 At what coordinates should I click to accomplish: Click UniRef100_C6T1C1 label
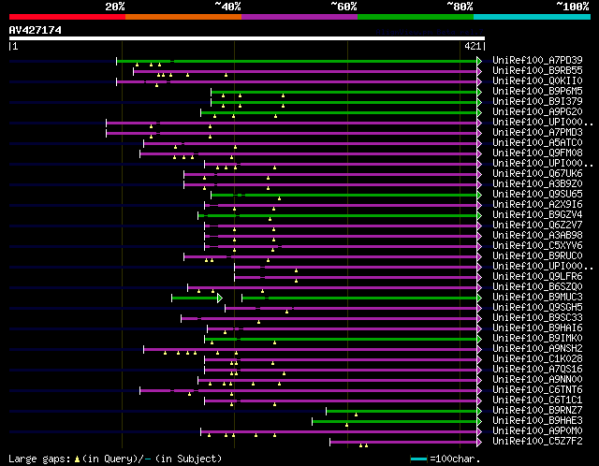coord(537,400)
